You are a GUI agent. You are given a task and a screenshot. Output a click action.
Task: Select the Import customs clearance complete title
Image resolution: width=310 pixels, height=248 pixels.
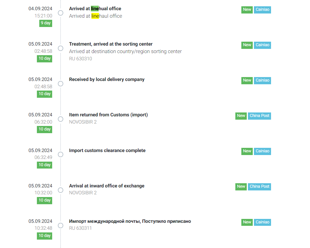107,151
